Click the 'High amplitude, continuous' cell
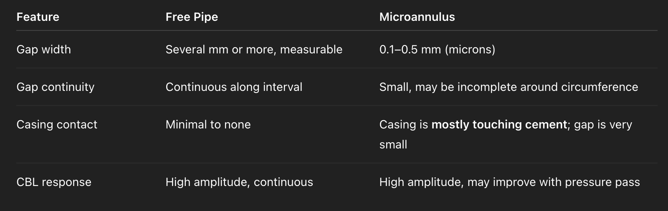The height and width of the screenshot is (211, 668). point(239,182)
